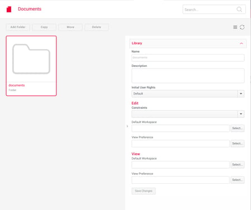Click the side panel collapse arrow
This screenshot has height=210, width=251.
[127, 126]
